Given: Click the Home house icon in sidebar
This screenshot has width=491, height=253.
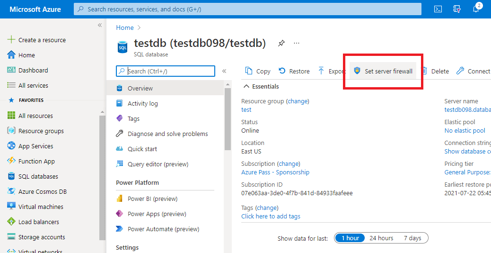Looking at the screenshot, I should pyautogui.click(x=11, y=55).
